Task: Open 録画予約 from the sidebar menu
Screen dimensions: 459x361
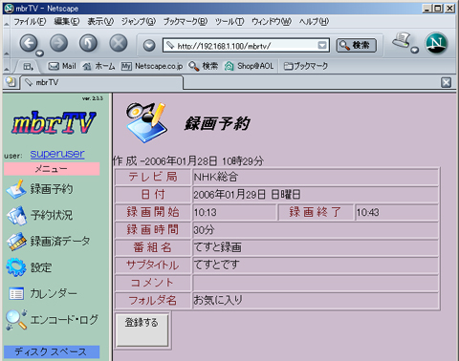Action: pyautogui.click(x=40, y=189)
